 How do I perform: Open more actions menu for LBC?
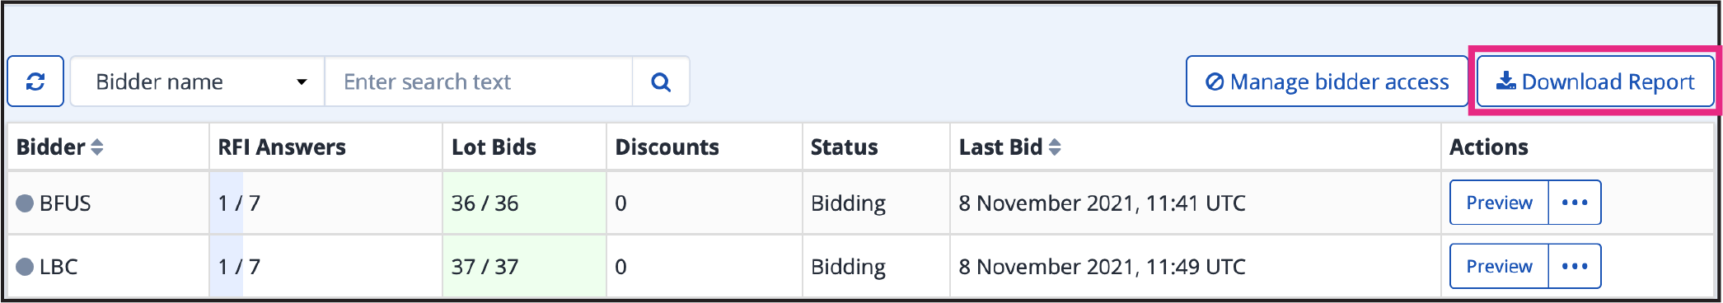tap(1575, 266)
